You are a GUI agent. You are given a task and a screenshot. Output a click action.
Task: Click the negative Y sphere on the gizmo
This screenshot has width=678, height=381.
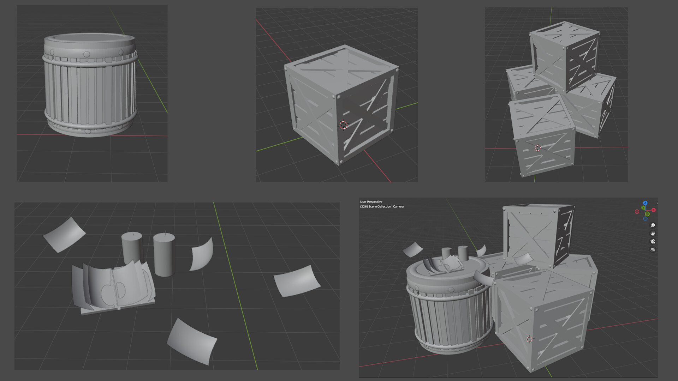647,214
